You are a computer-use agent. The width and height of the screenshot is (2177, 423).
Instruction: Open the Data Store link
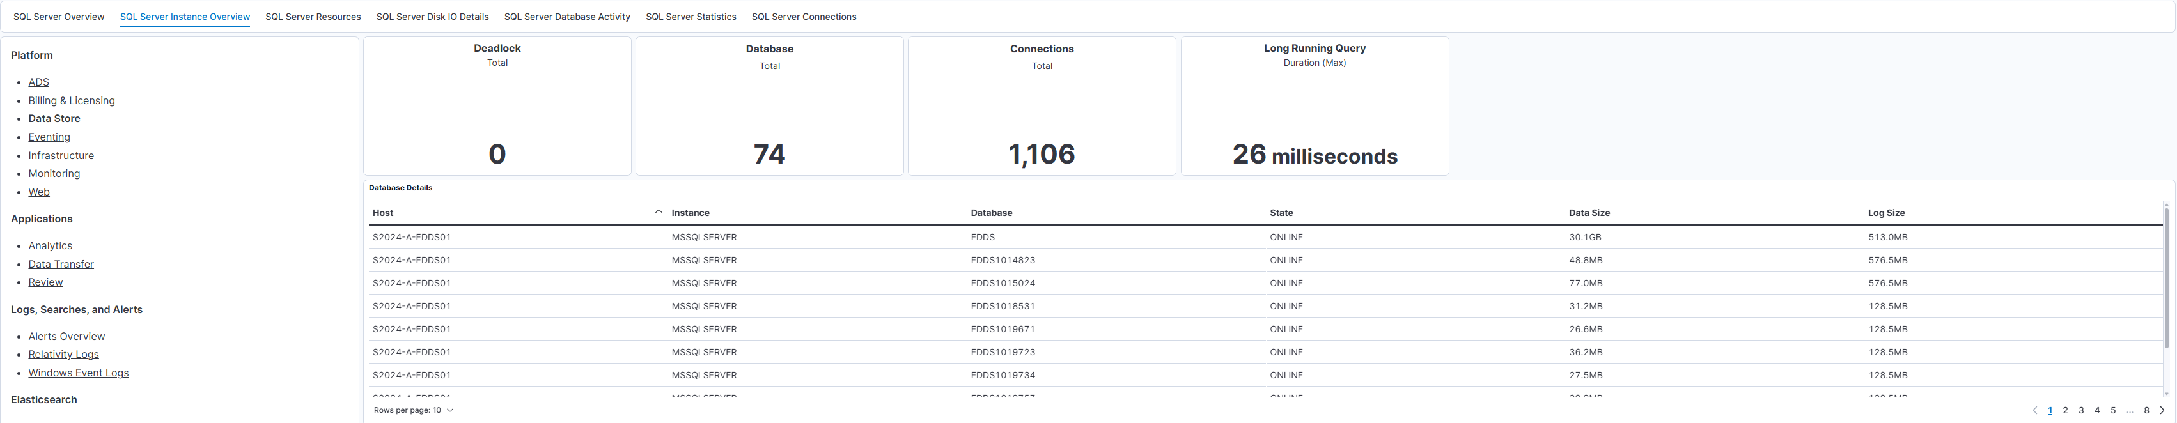54,119
